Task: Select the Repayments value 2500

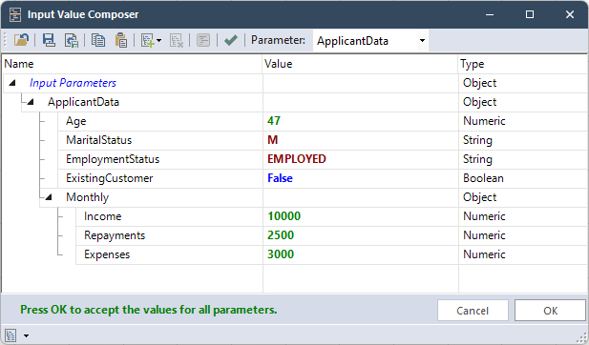Action: 281,235
